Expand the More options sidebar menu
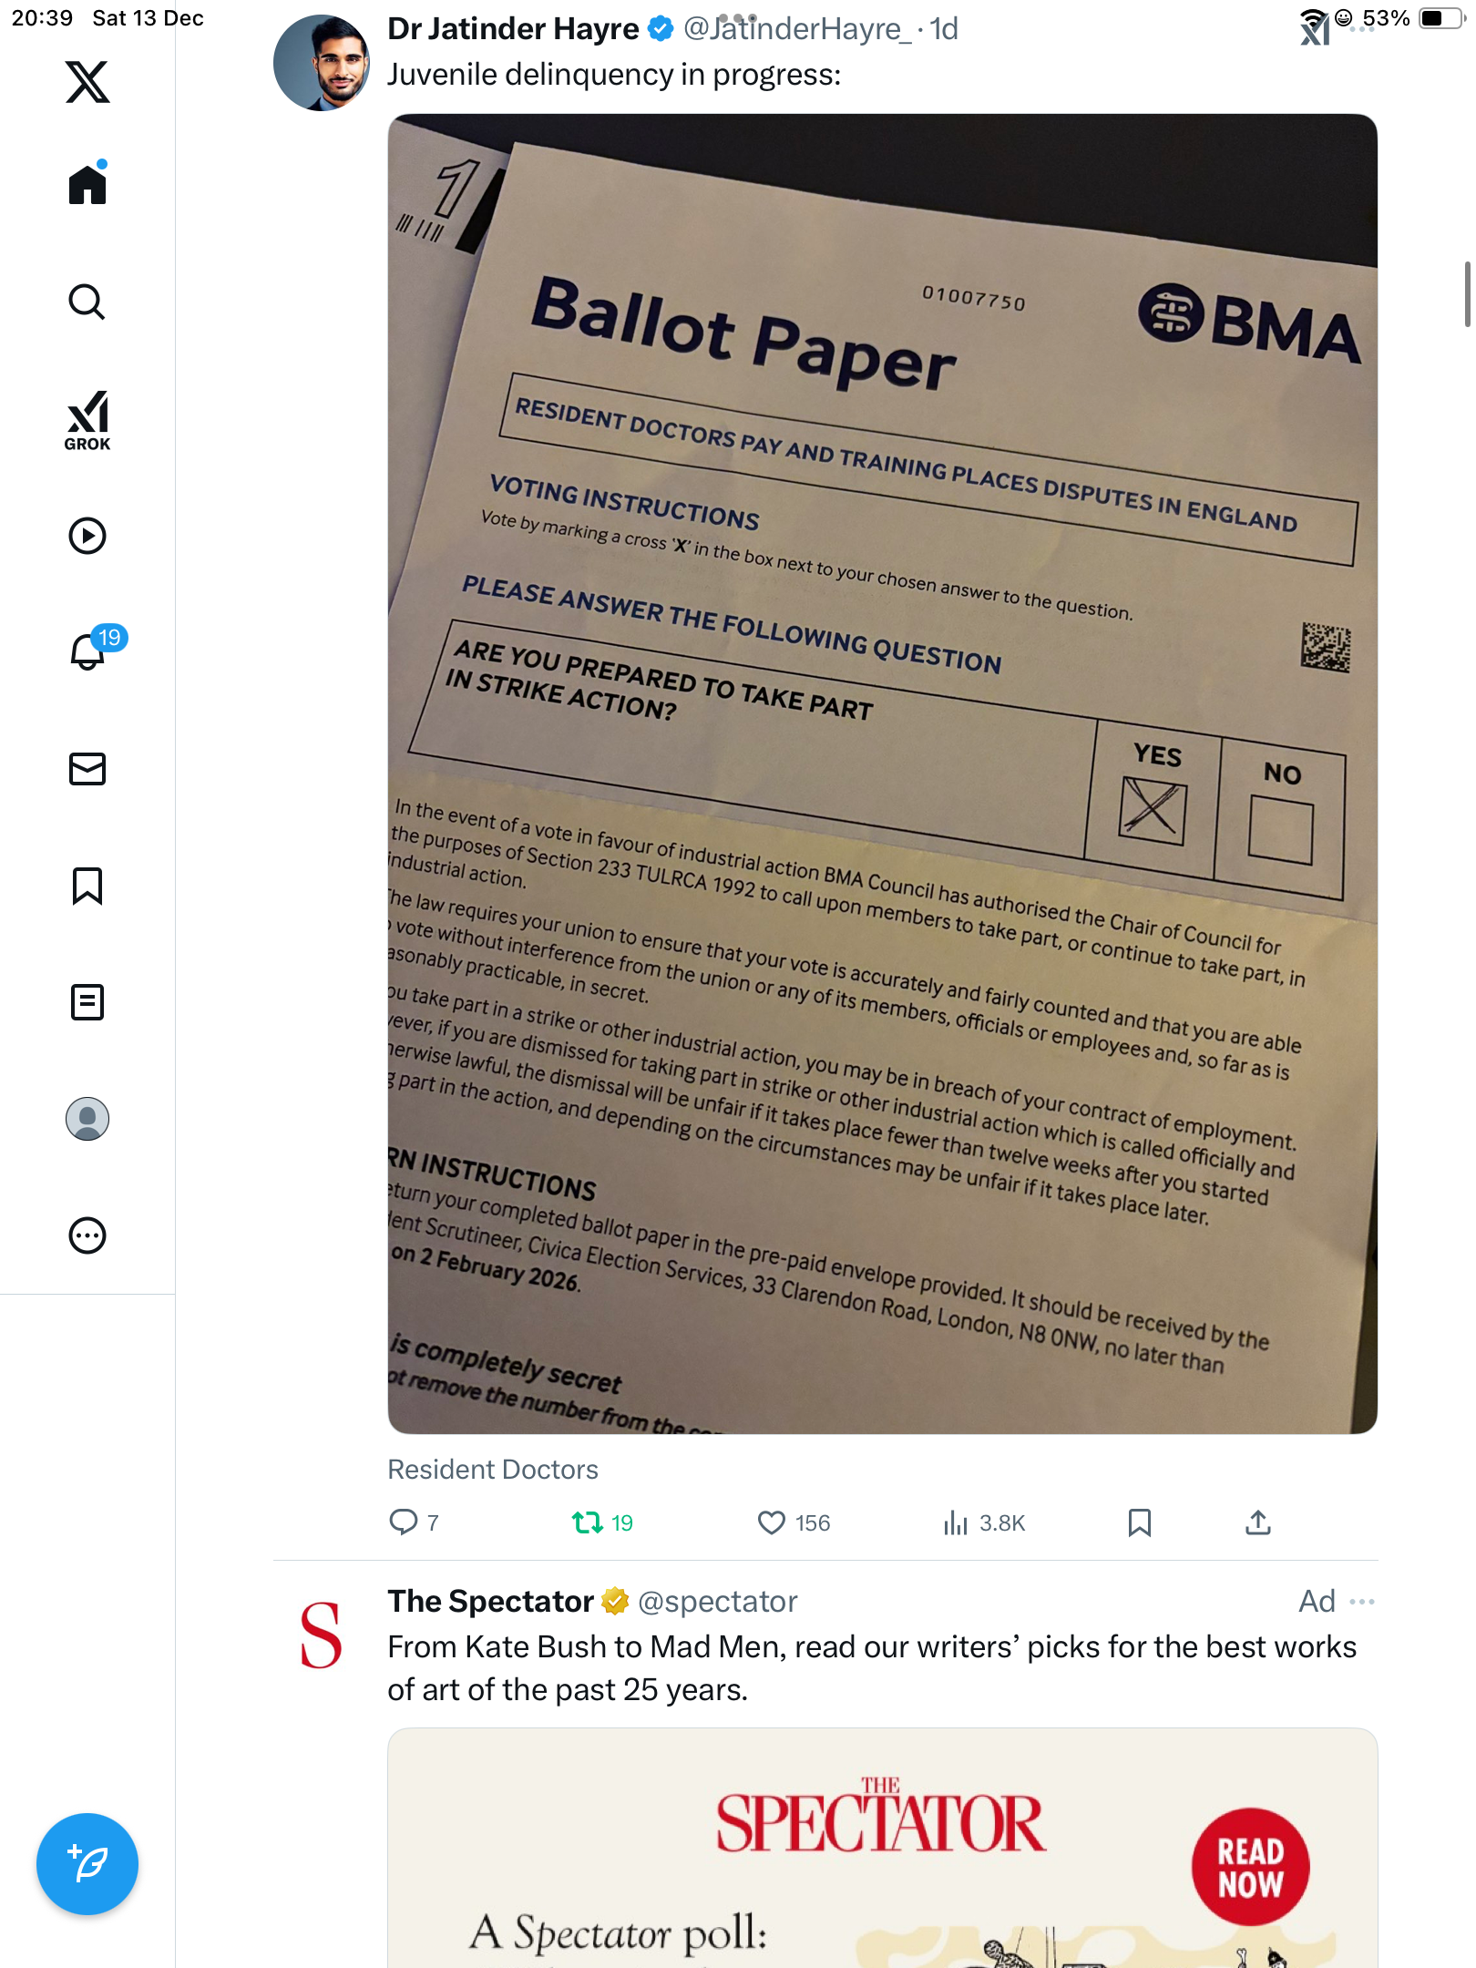The image size is (1476, 1968). pos(87,1235)
